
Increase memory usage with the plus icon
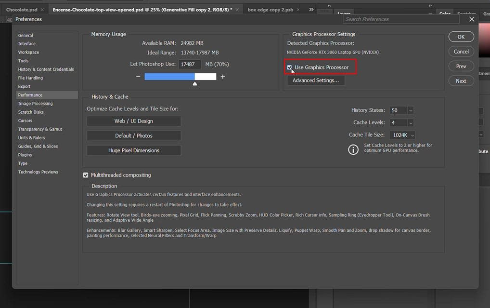pos(223,77)
